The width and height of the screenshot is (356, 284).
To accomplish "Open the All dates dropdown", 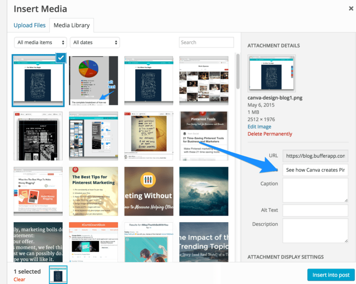I will (x=94, y=42).
